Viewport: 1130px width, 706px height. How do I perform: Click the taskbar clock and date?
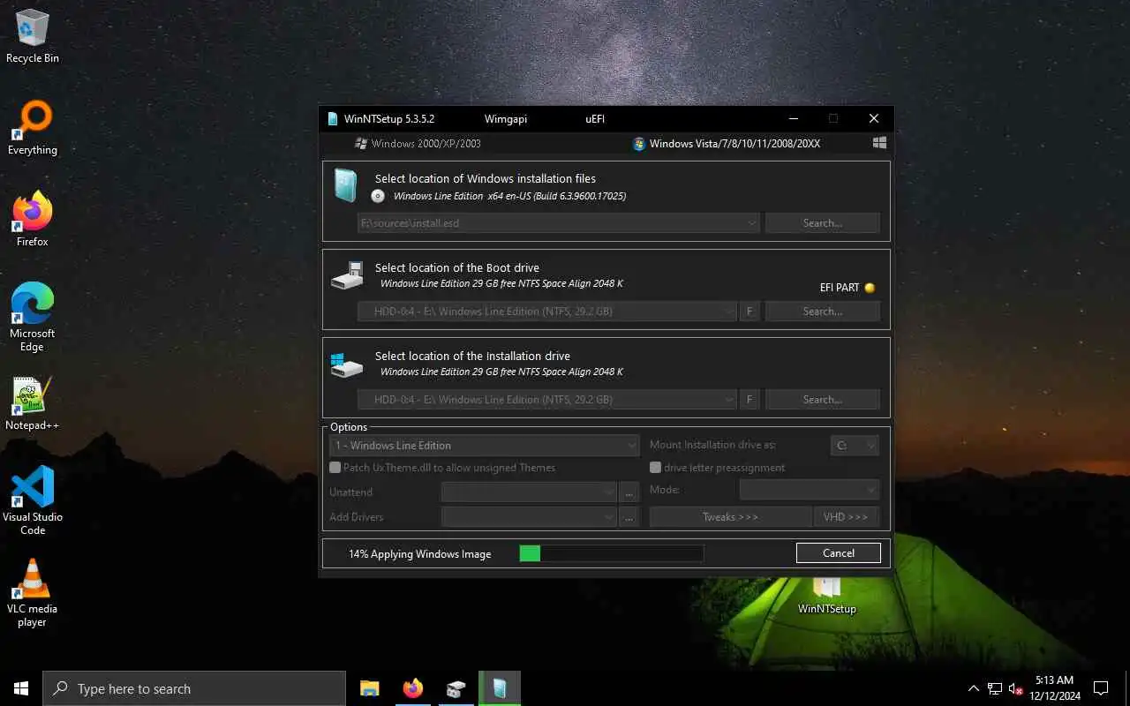pos(1054,688)
